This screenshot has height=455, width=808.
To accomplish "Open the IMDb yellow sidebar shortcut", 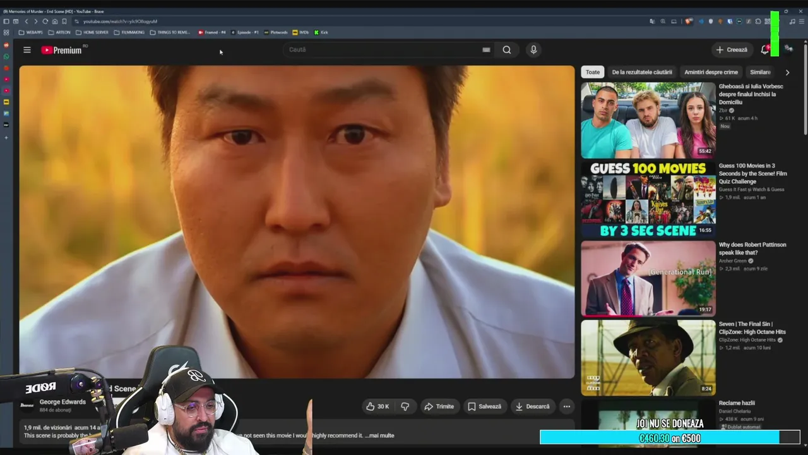I will click(x=6, y=102).
